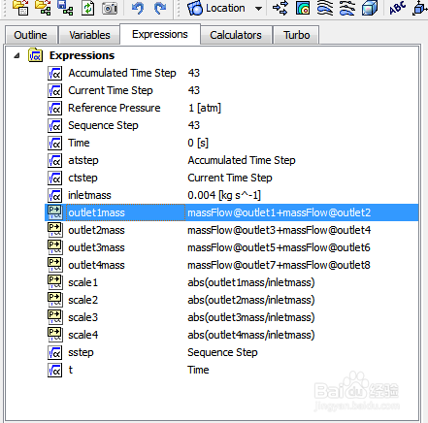
Task: Click the 0.004 [kg s^-1] value
Action: [x=224, y=195]
